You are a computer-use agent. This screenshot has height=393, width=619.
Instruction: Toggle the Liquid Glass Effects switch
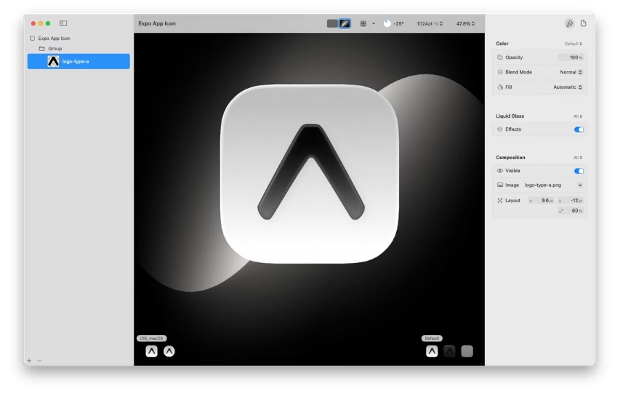pos(578,129)
